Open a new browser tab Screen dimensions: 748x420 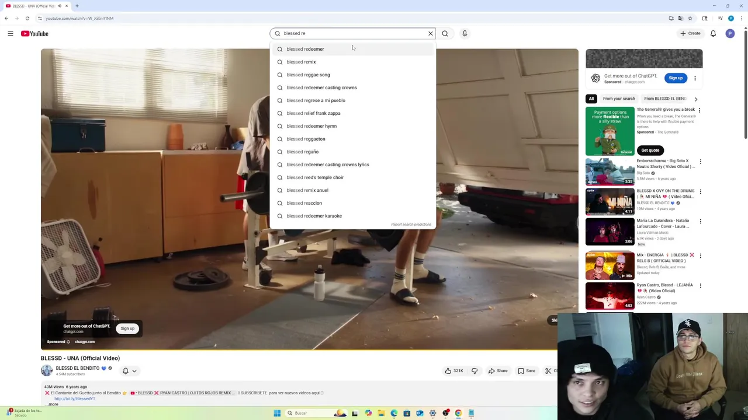pos(77,6)
